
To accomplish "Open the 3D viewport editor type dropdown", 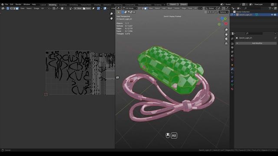I will click(119, 8).
